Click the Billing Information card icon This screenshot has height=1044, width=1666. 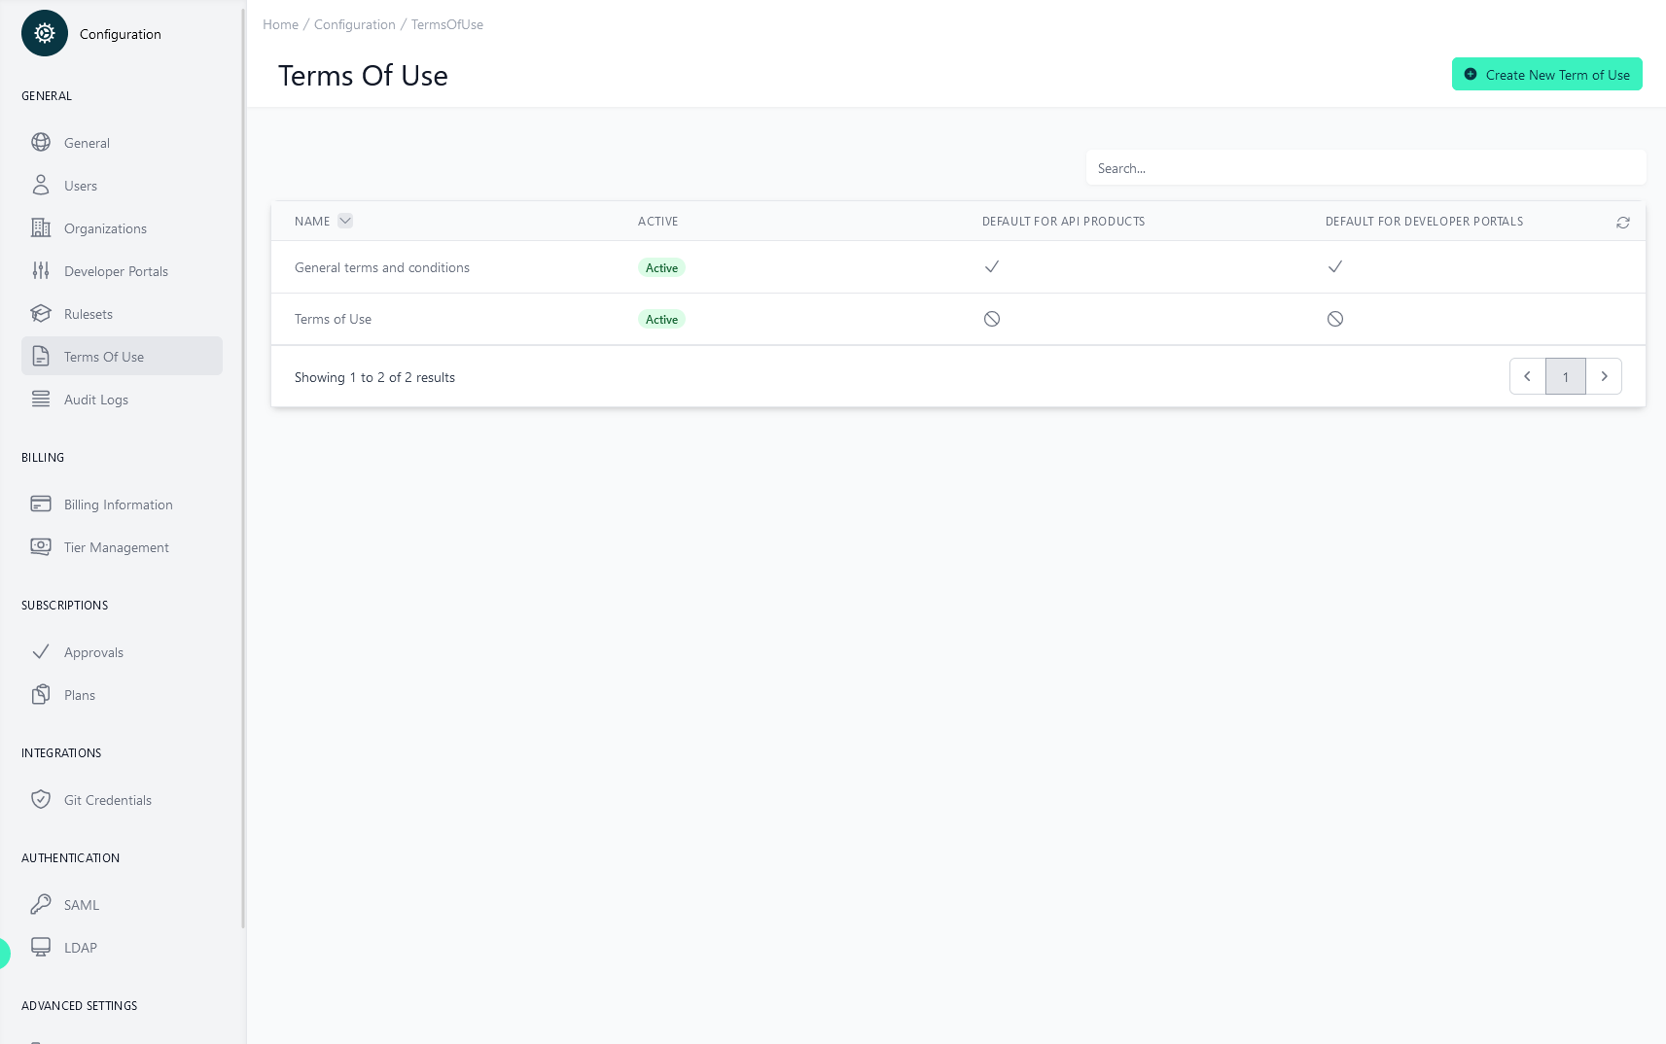[41, 504]
